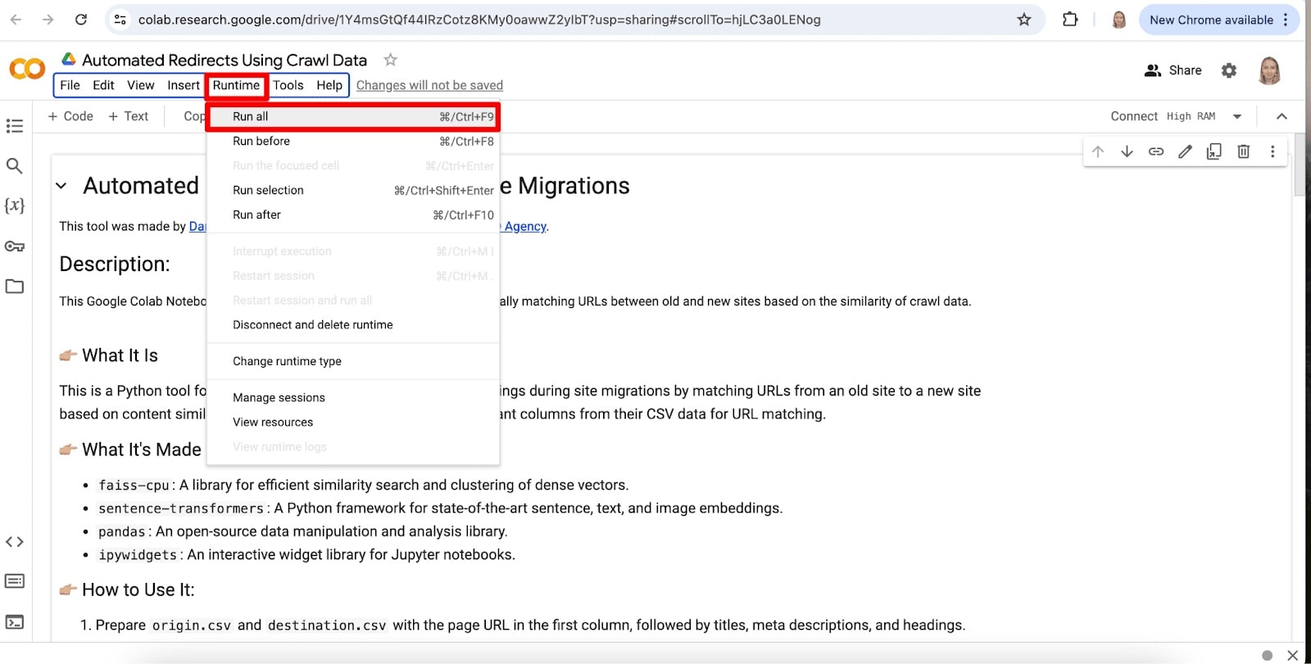Select Run all
Viewport: 1311px width, 664px height.
(x=352, y=116)
